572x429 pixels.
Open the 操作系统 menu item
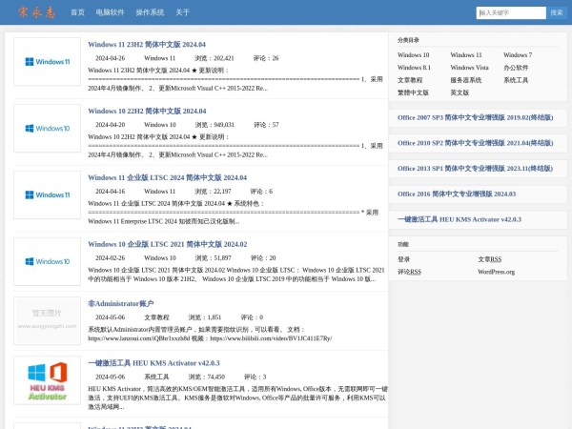150,12
